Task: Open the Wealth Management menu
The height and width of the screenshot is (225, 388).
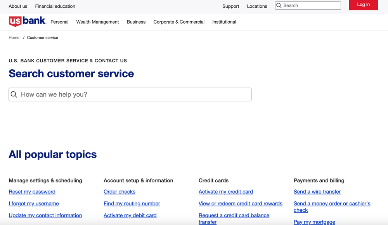Action: [97, 22]
